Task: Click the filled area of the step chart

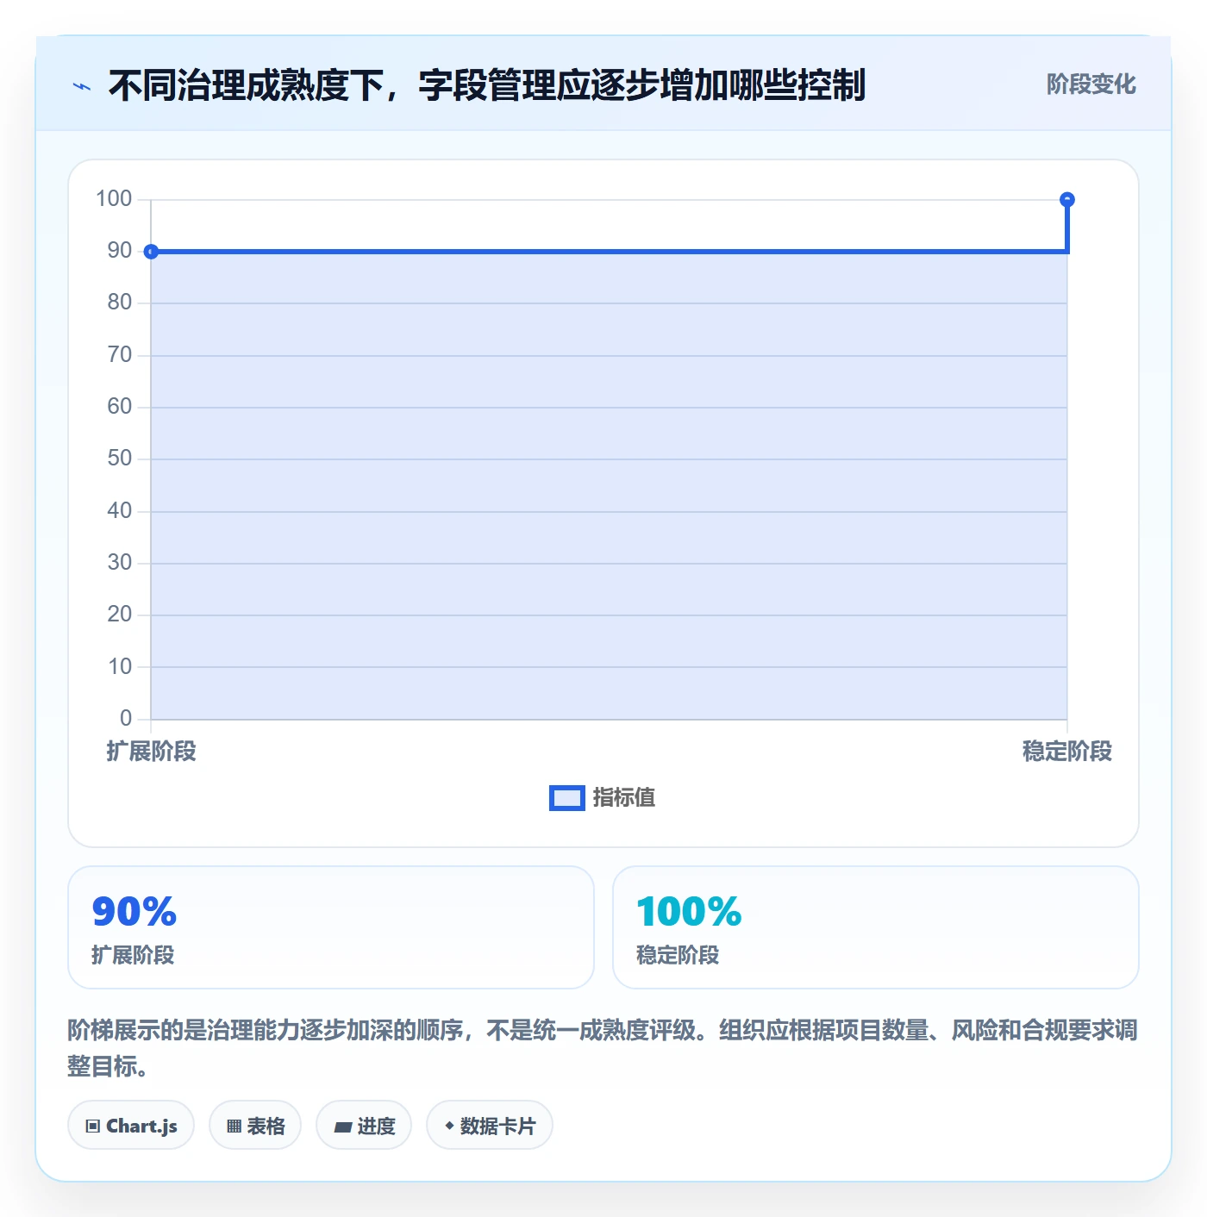Action: pyautogui.click(x=609, y=485)
